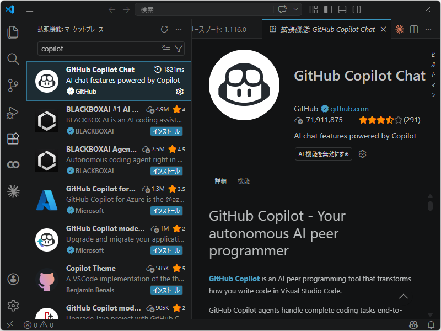Screen dimensions: 441x331
Task: Open the Source Control view
Action: click(x=13, y=86)
